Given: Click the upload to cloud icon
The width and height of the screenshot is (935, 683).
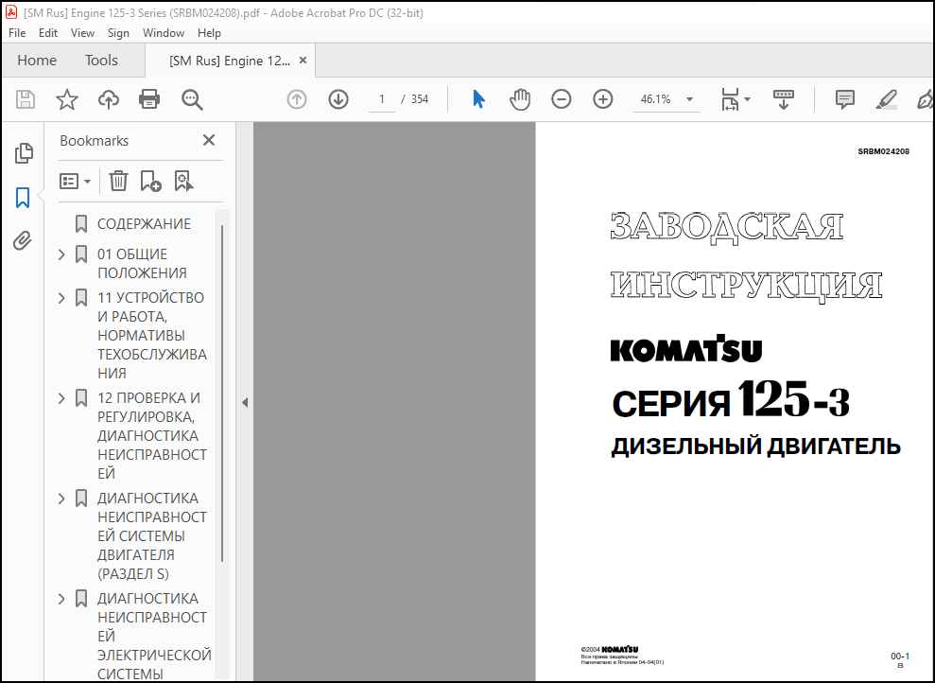Looking at the screenshot, I should 109,99.
